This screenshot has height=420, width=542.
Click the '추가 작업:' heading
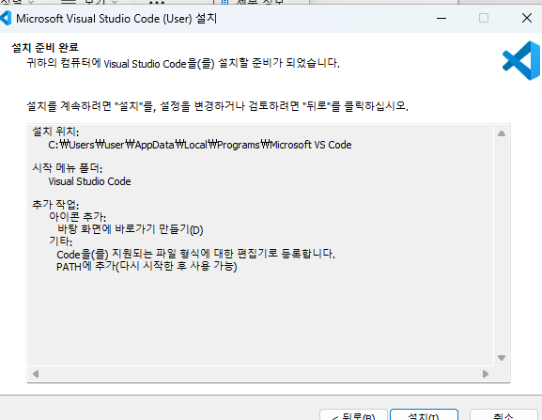pyautogui.click(x=55, y=205)
